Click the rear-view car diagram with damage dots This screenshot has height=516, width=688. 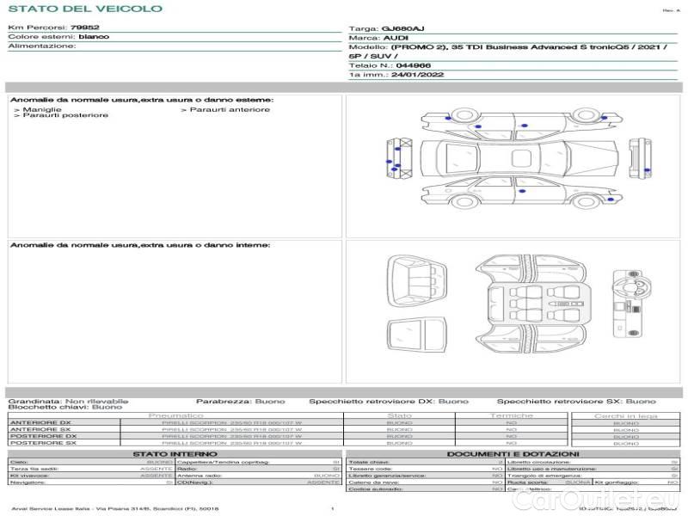(x=397, y=157)
